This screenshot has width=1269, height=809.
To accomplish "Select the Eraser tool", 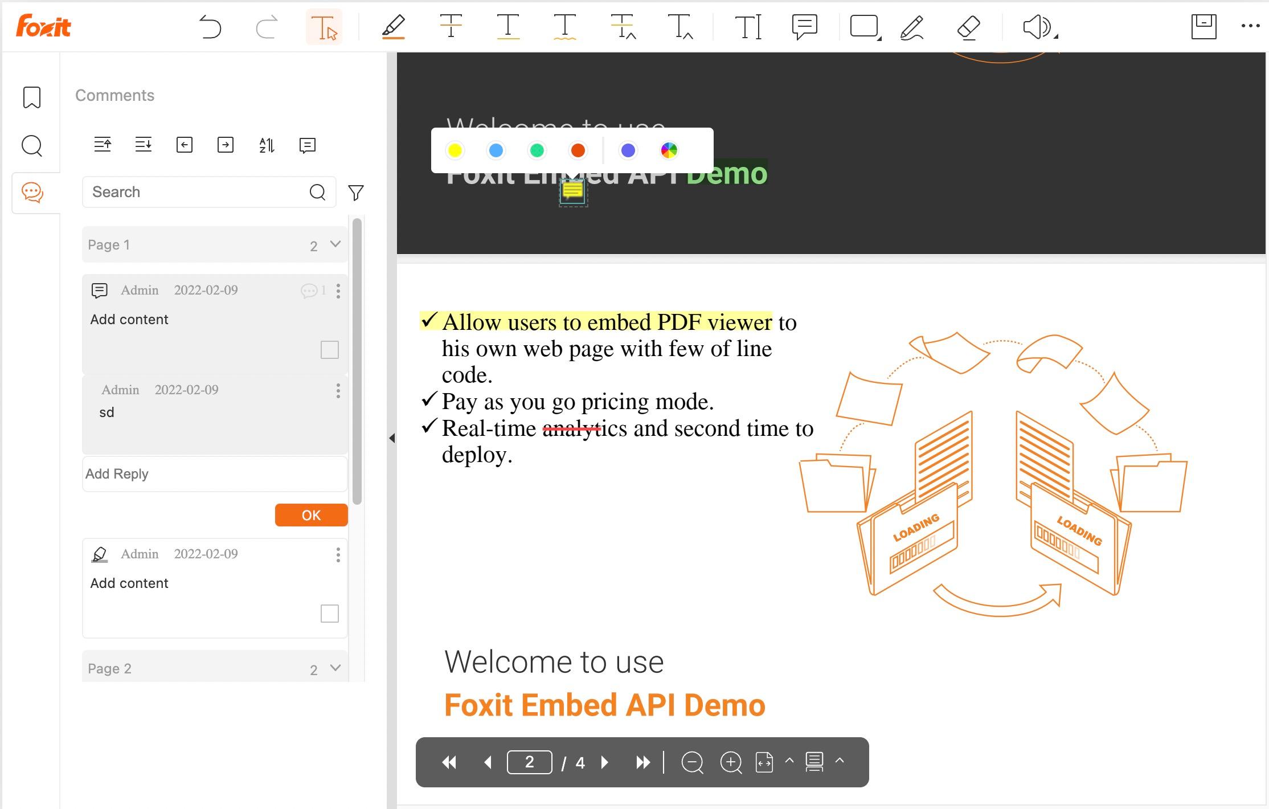I will tap(968, 27).
